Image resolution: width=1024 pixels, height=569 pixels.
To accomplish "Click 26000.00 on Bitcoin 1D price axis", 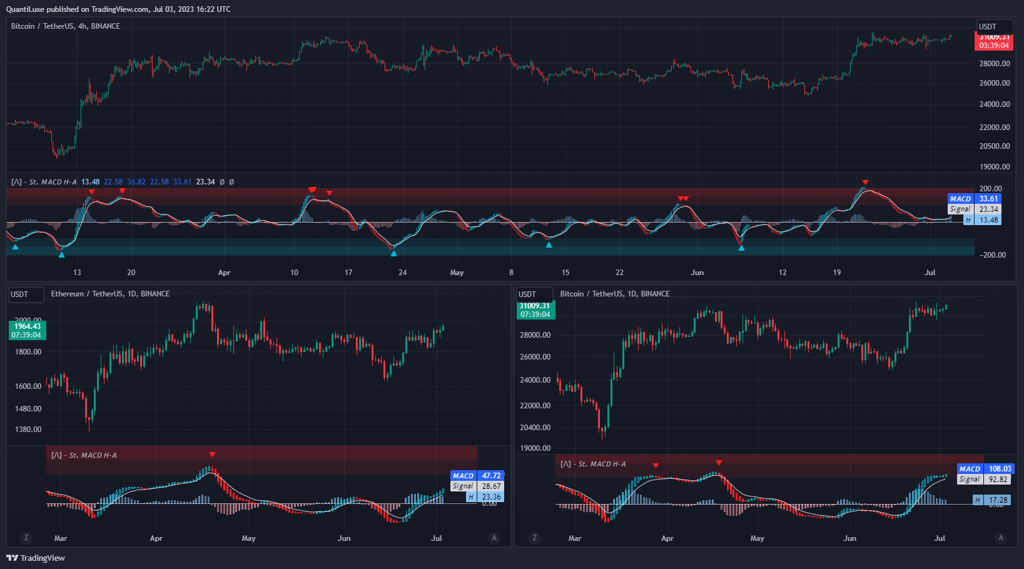I will pos(535,357).
